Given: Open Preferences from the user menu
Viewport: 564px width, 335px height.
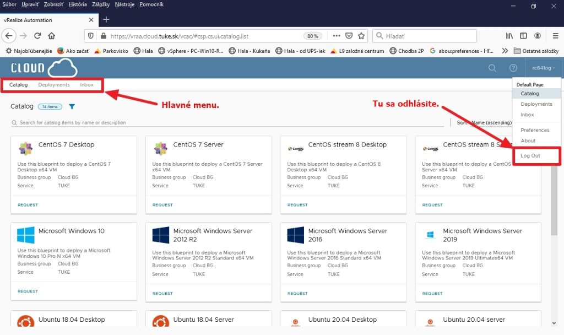Looking at the screenshot, I should 535,130.
